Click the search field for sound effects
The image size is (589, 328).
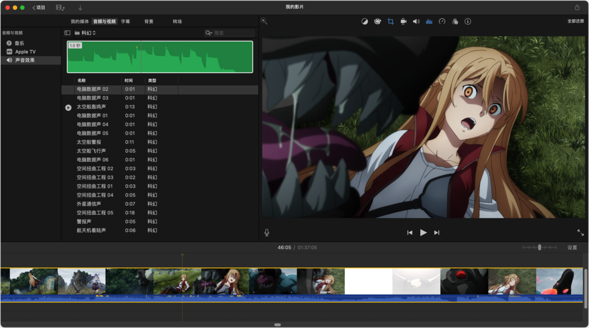click(x=229, y=33)
